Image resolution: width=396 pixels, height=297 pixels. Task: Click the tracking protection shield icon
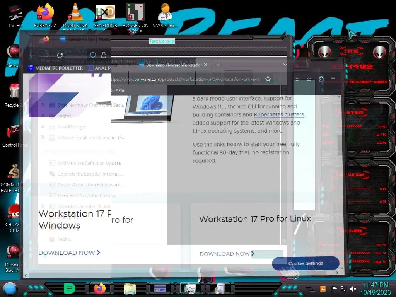coord(93,55)
